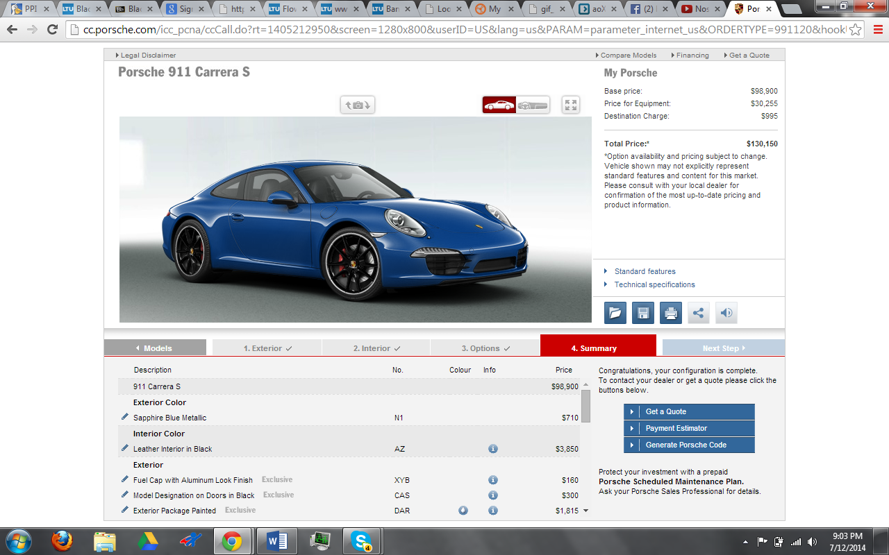889x555 pixels.
Task: Switch to the YouTube browser tab
Action: [702, 9]
